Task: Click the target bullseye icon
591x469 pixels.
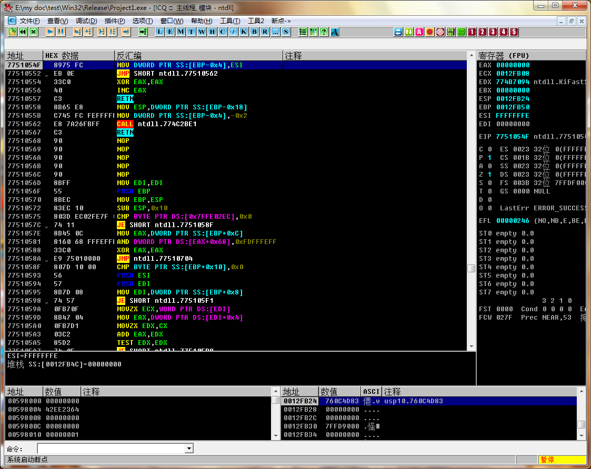Action: coord(440,32)
